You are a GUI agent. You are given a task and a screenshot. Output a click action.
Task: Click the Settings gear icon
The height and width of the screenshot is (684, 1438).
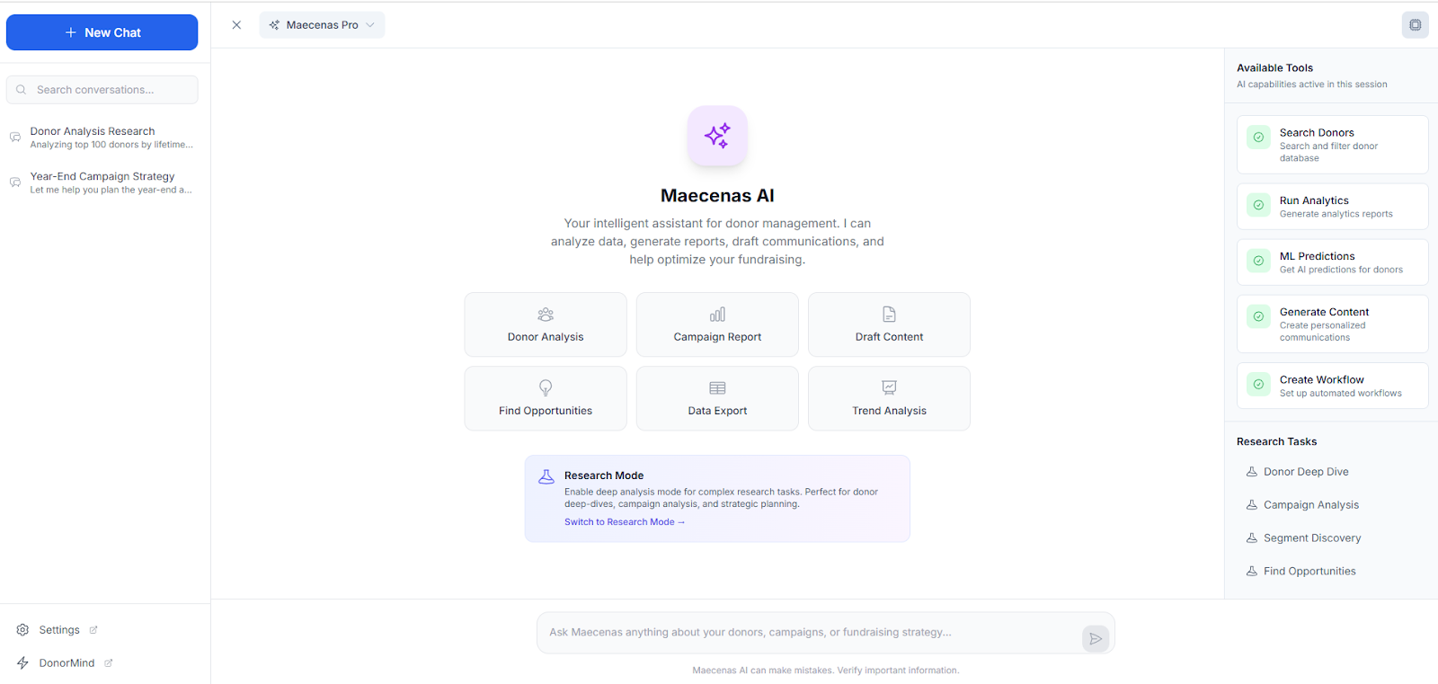click(22, 630)
